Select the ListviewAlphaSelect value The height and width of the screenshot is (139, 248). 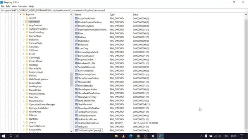pos(88,52)
